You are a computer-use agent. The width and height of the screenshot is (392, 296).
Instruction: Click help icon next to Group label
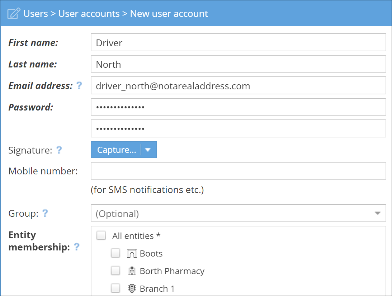click(x=45, y=213)
